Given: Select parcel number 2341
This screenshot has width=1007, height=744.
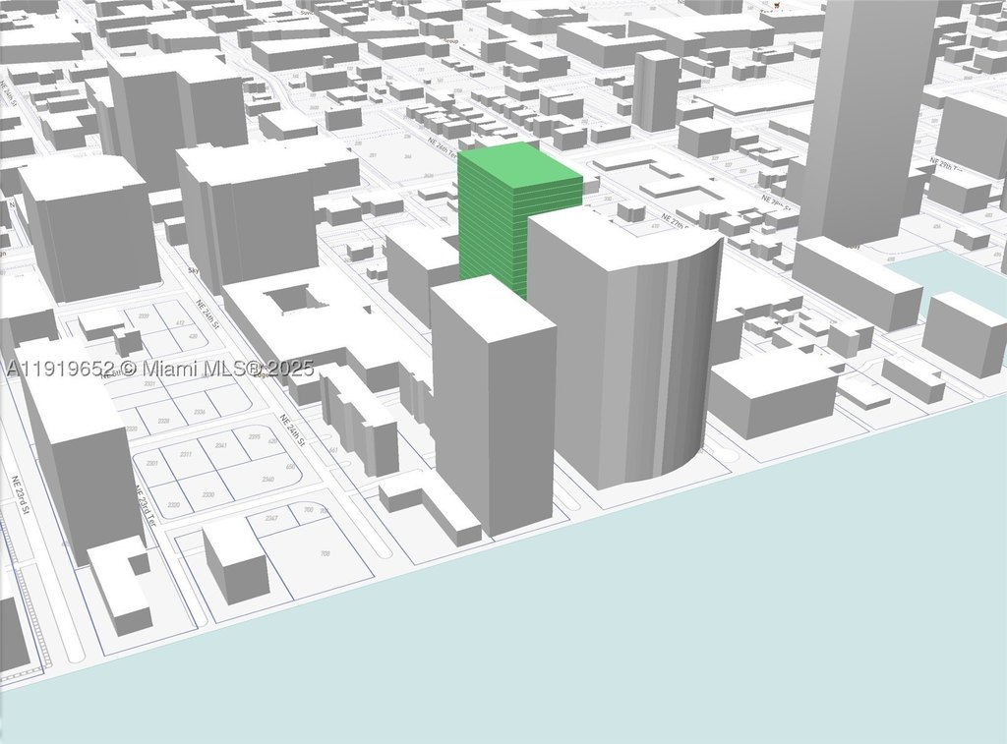Looking at the screenshot, I should tap(221, 445).
